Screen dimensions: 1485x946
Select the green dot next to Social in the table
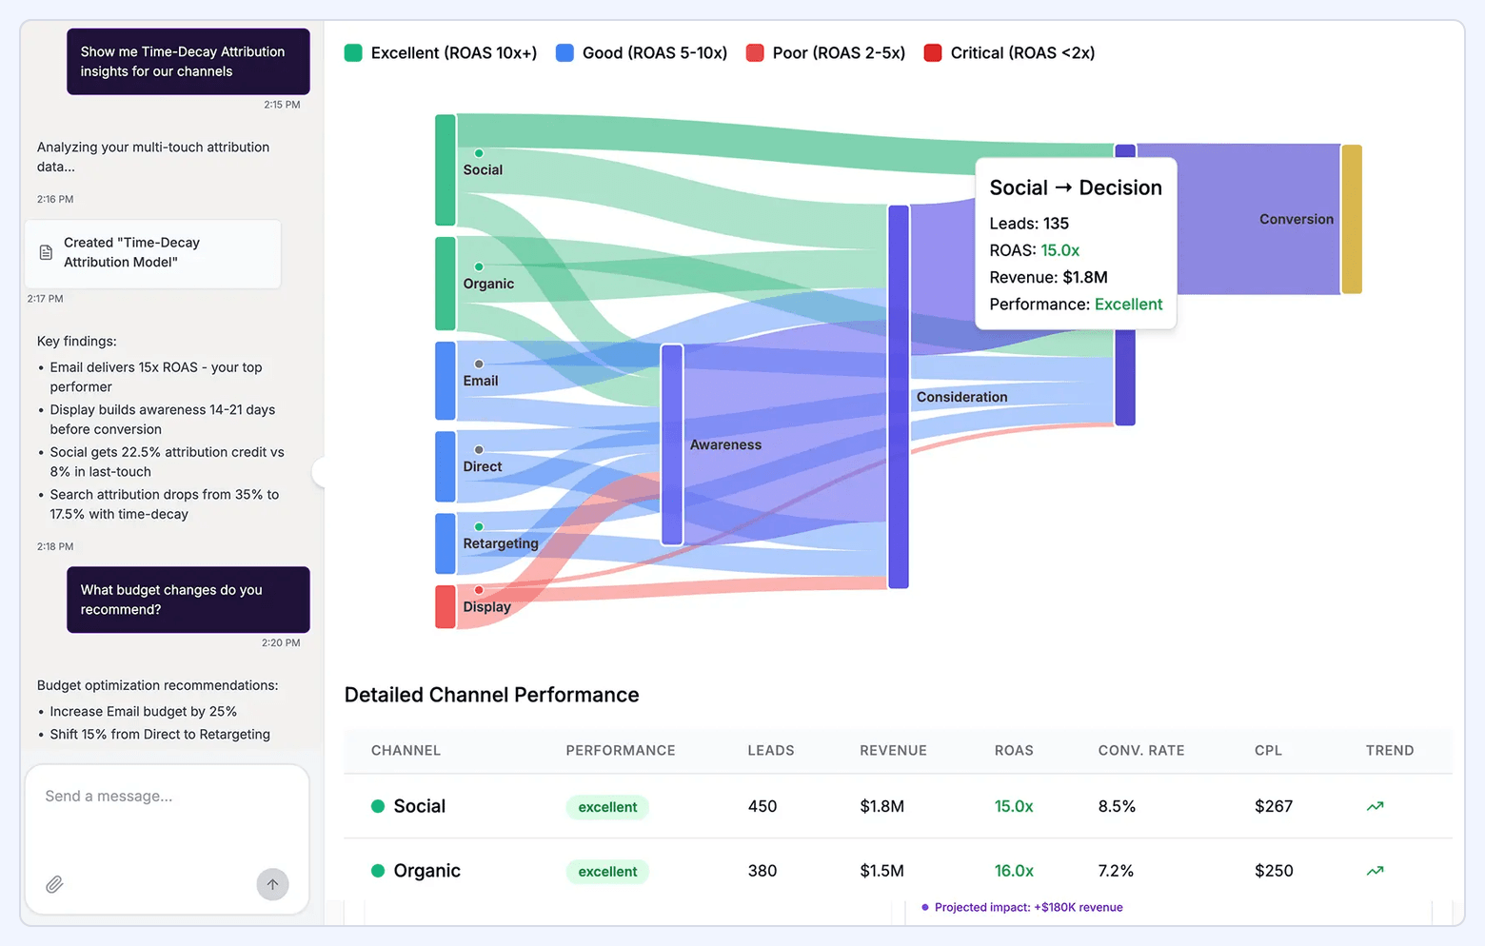[x=377, y=806]
